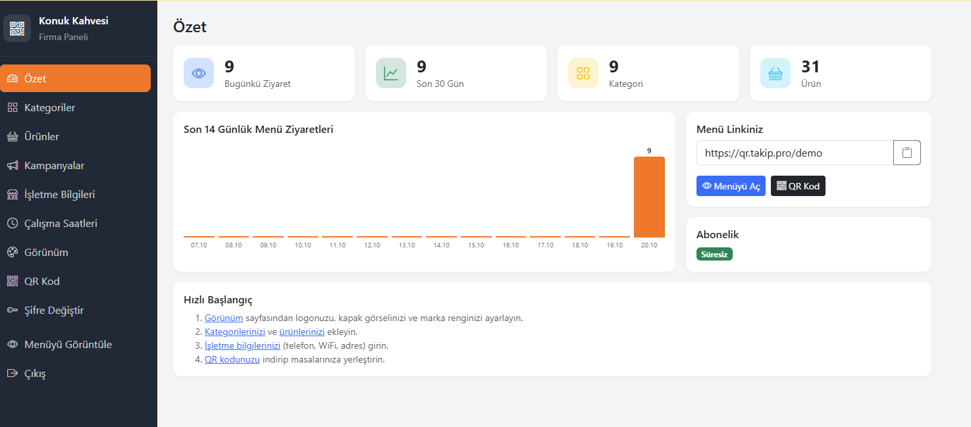Select Kampanyalar menu item

[x=75, y=165]
